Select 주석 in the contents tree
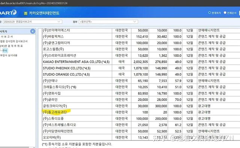 pyautogui.click(x=5, y=51)
